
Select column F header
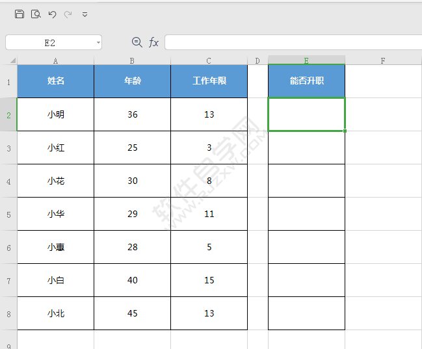[x=383, y=60]
